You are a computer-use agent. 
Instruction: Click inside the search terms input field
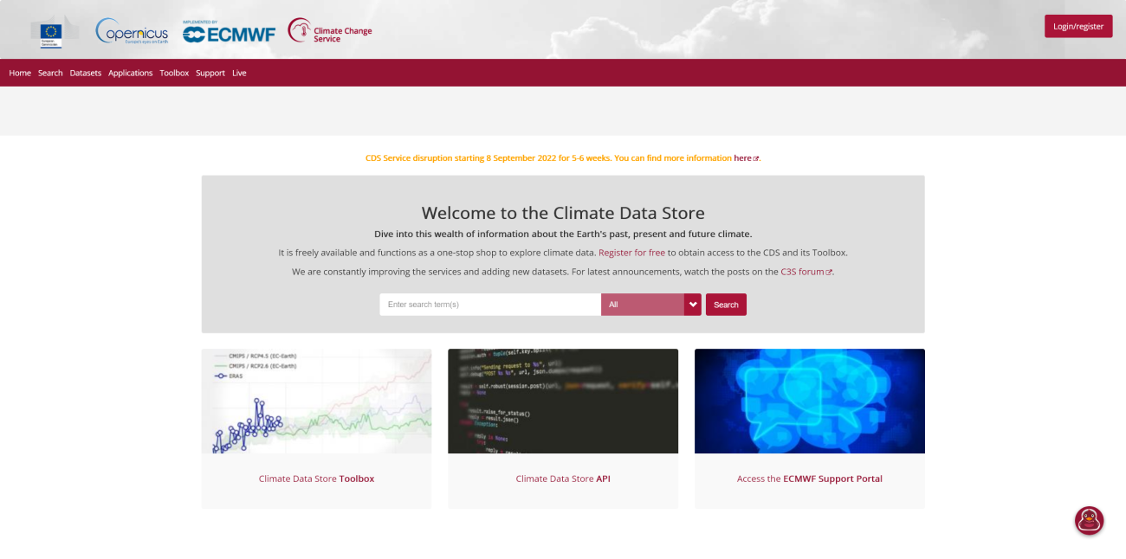tap(489, 304)
